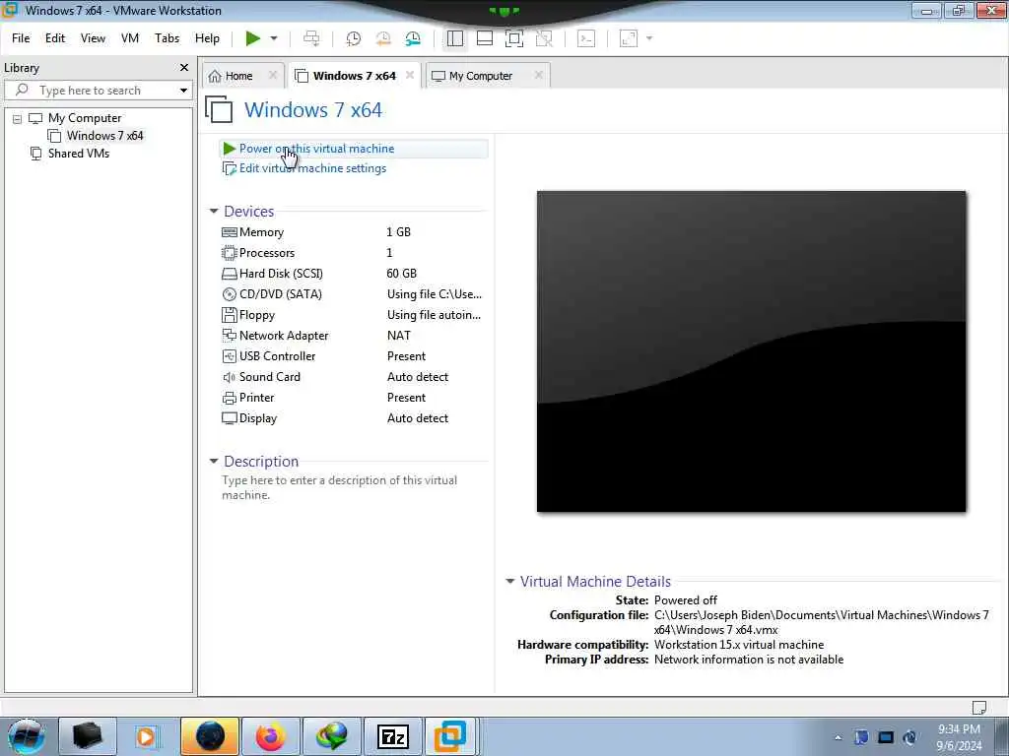Click the VMware Workstation taskbar icon
This screenshot has height=756, width=1009.
pos(449,736)
